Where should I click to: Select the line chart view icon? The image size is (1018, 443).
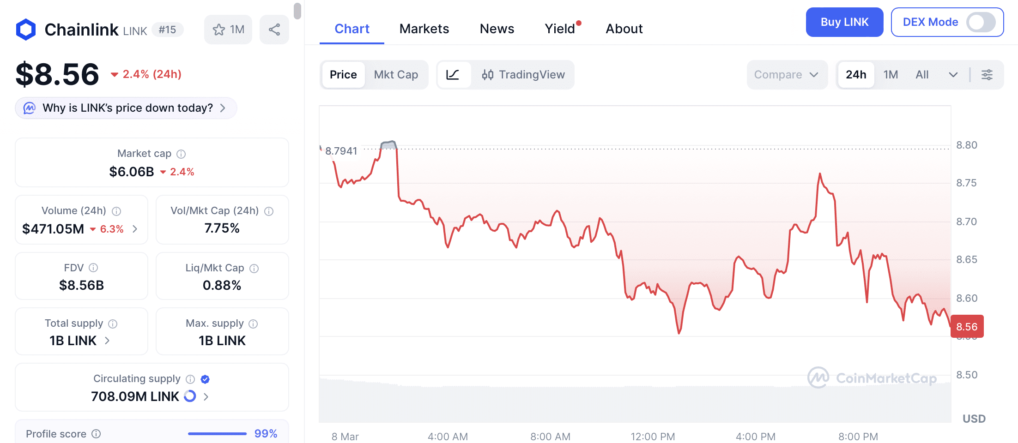[453, 75]
